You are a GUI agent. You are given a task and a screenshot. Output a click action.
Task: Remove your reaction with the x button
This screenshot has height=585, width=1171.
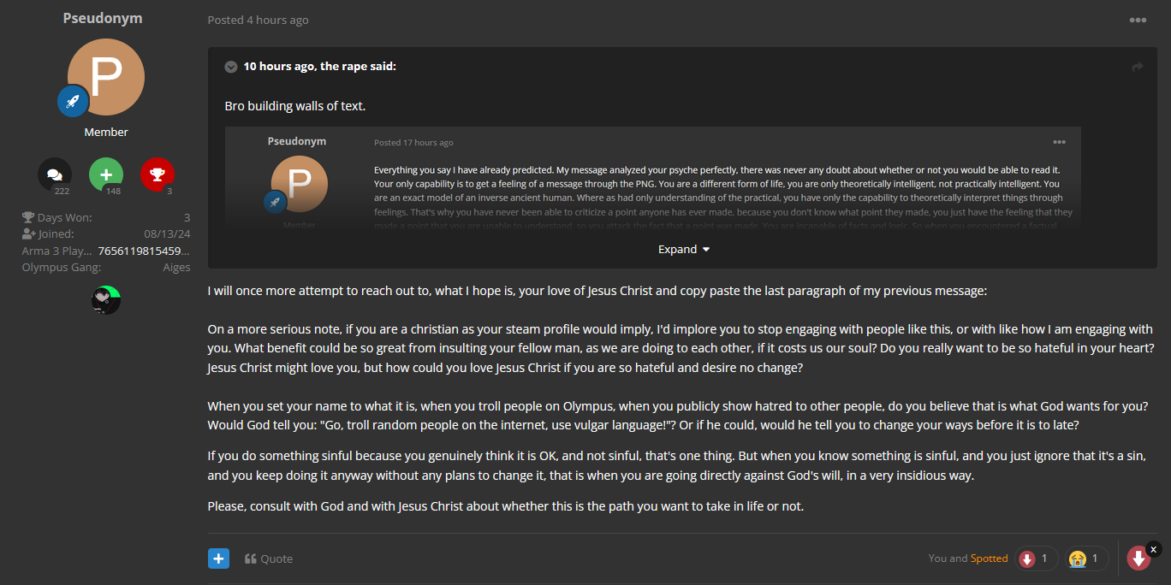coord(1153,549)
